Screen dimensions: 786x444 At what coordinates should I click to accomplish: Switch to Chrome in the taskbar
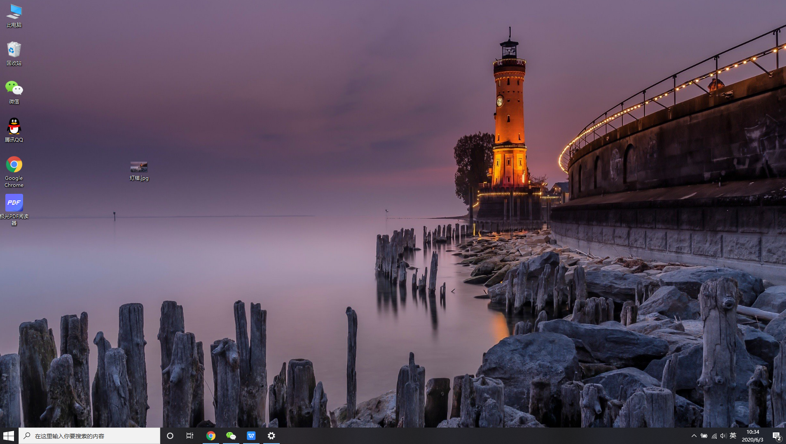point(211,436)
